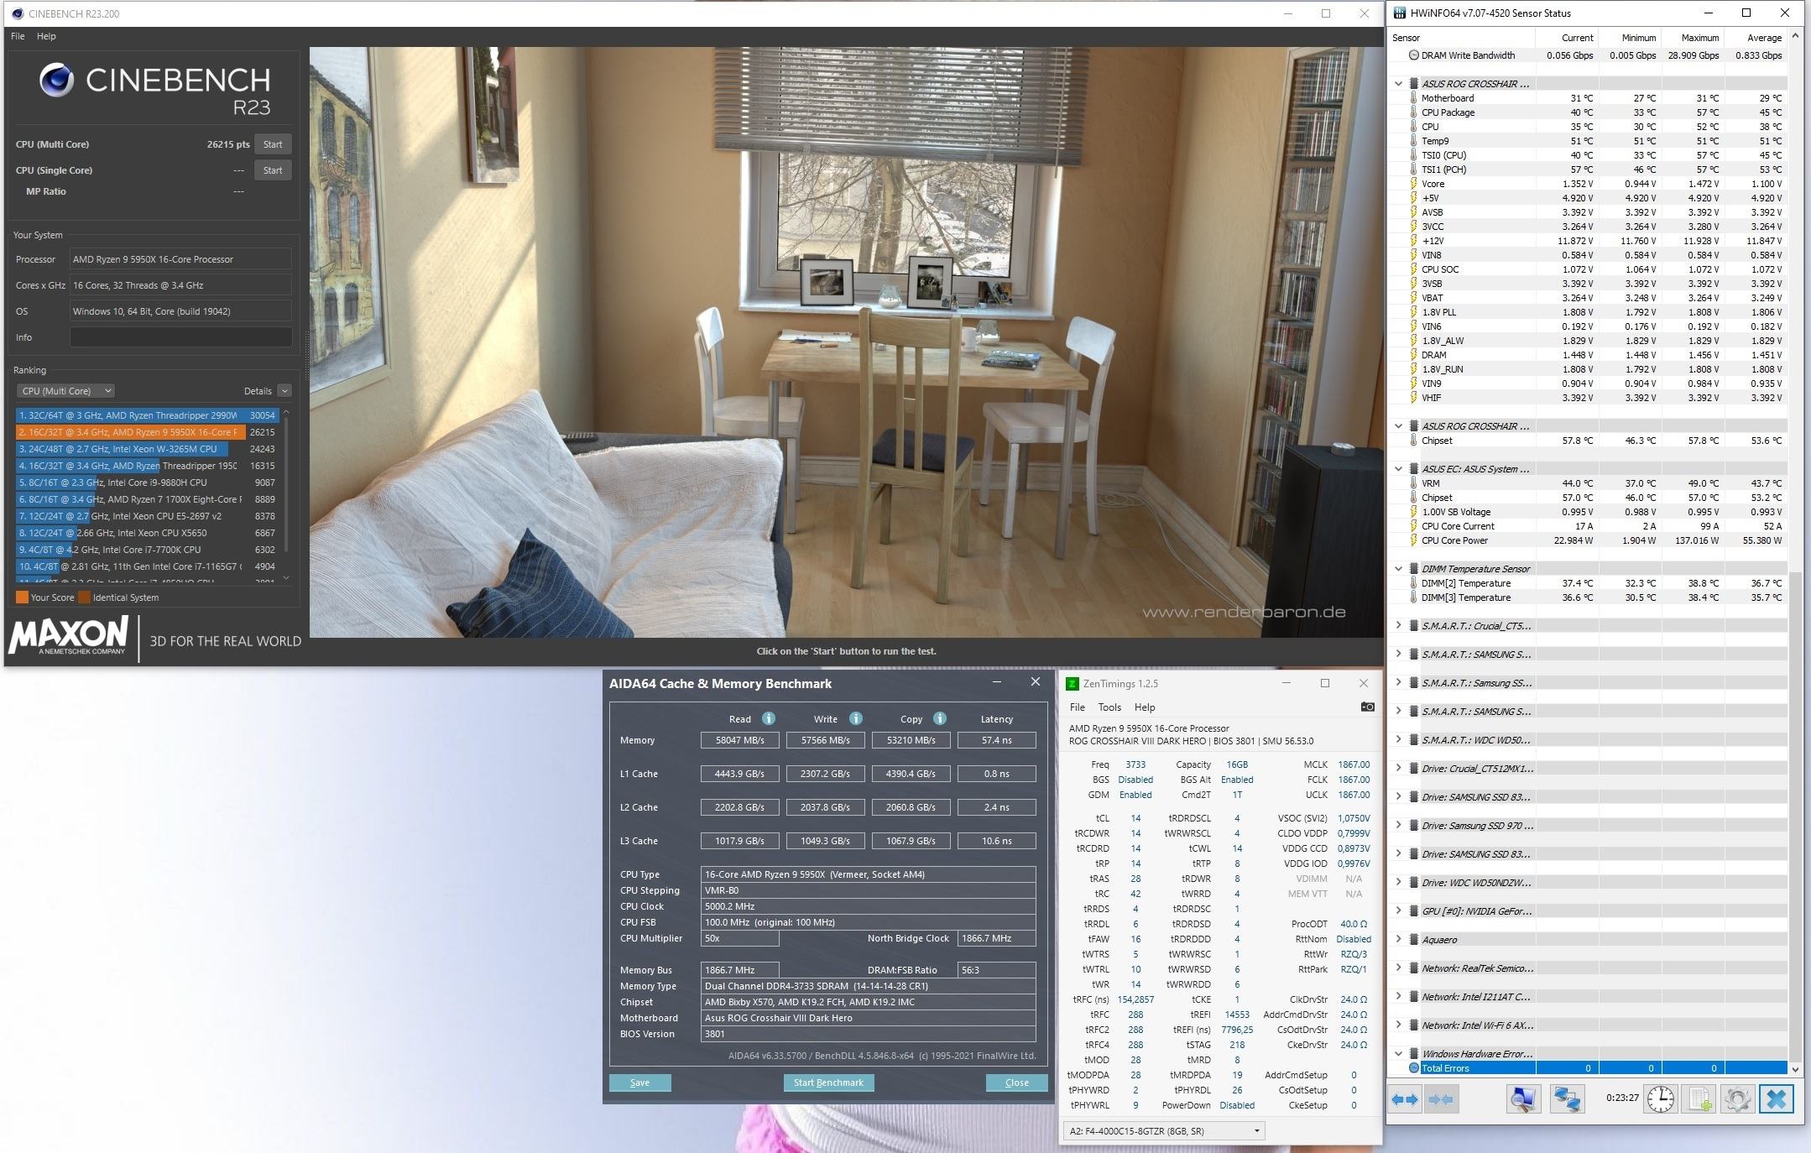The height and width of the screenshot is (1153, 1811).
Task: Click AIDA64 Read info icon
Action: pyautogui.click(x=768, y=718)
